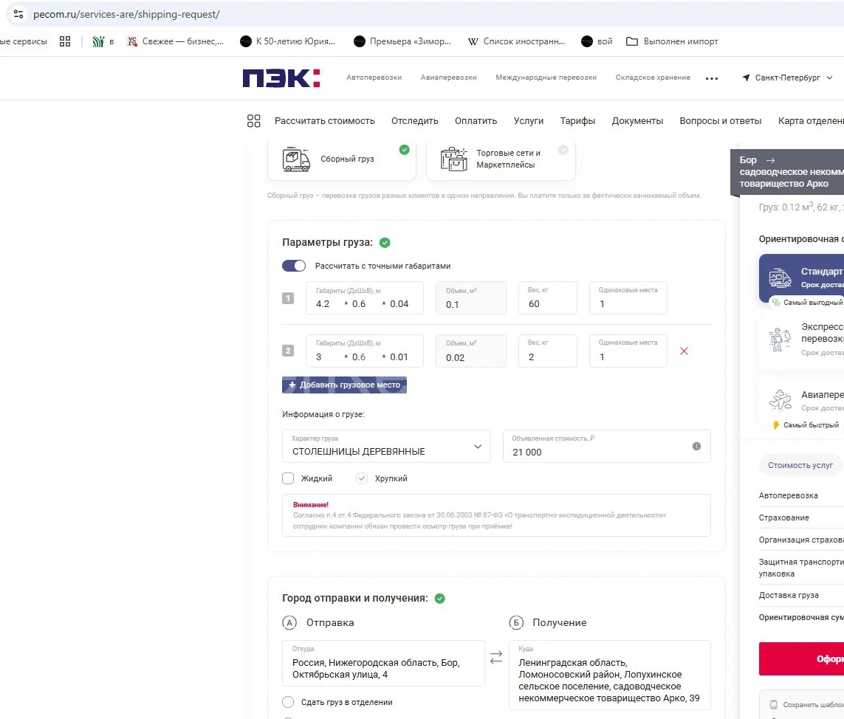Image resolution: width=844 pixels, height=719 pixels.
Task: Select the Сборный груз card
Action: tap(342, 159)
